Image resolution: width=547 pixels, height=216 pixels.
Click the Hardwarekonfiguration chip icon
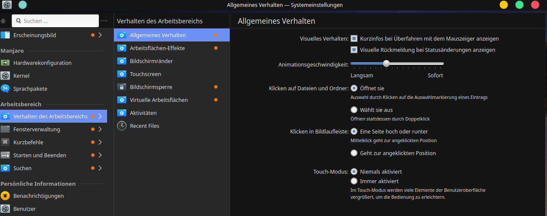(5, 63)
